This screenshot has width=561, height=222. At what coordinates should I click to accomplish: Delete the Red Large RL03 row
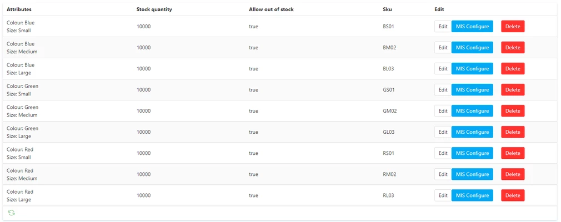[513, 195]
